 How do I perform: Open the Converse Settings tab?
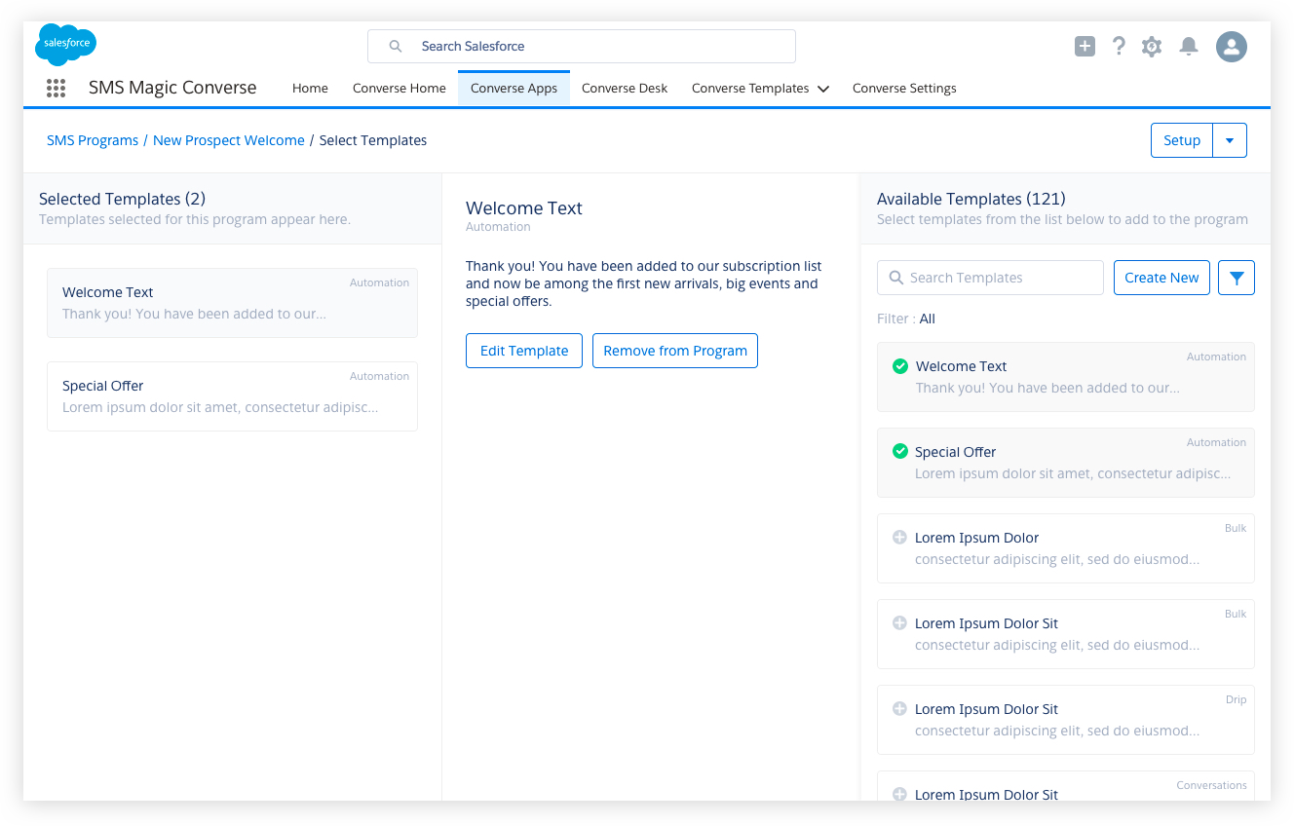pos(904,88)
